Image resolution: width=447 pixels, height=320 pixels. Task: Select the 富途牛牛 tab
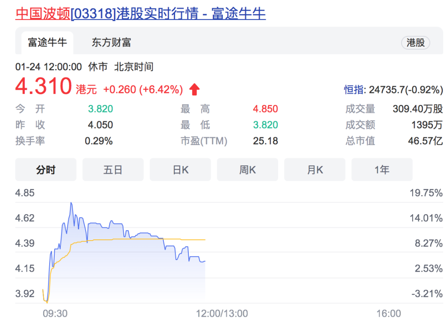47,43
